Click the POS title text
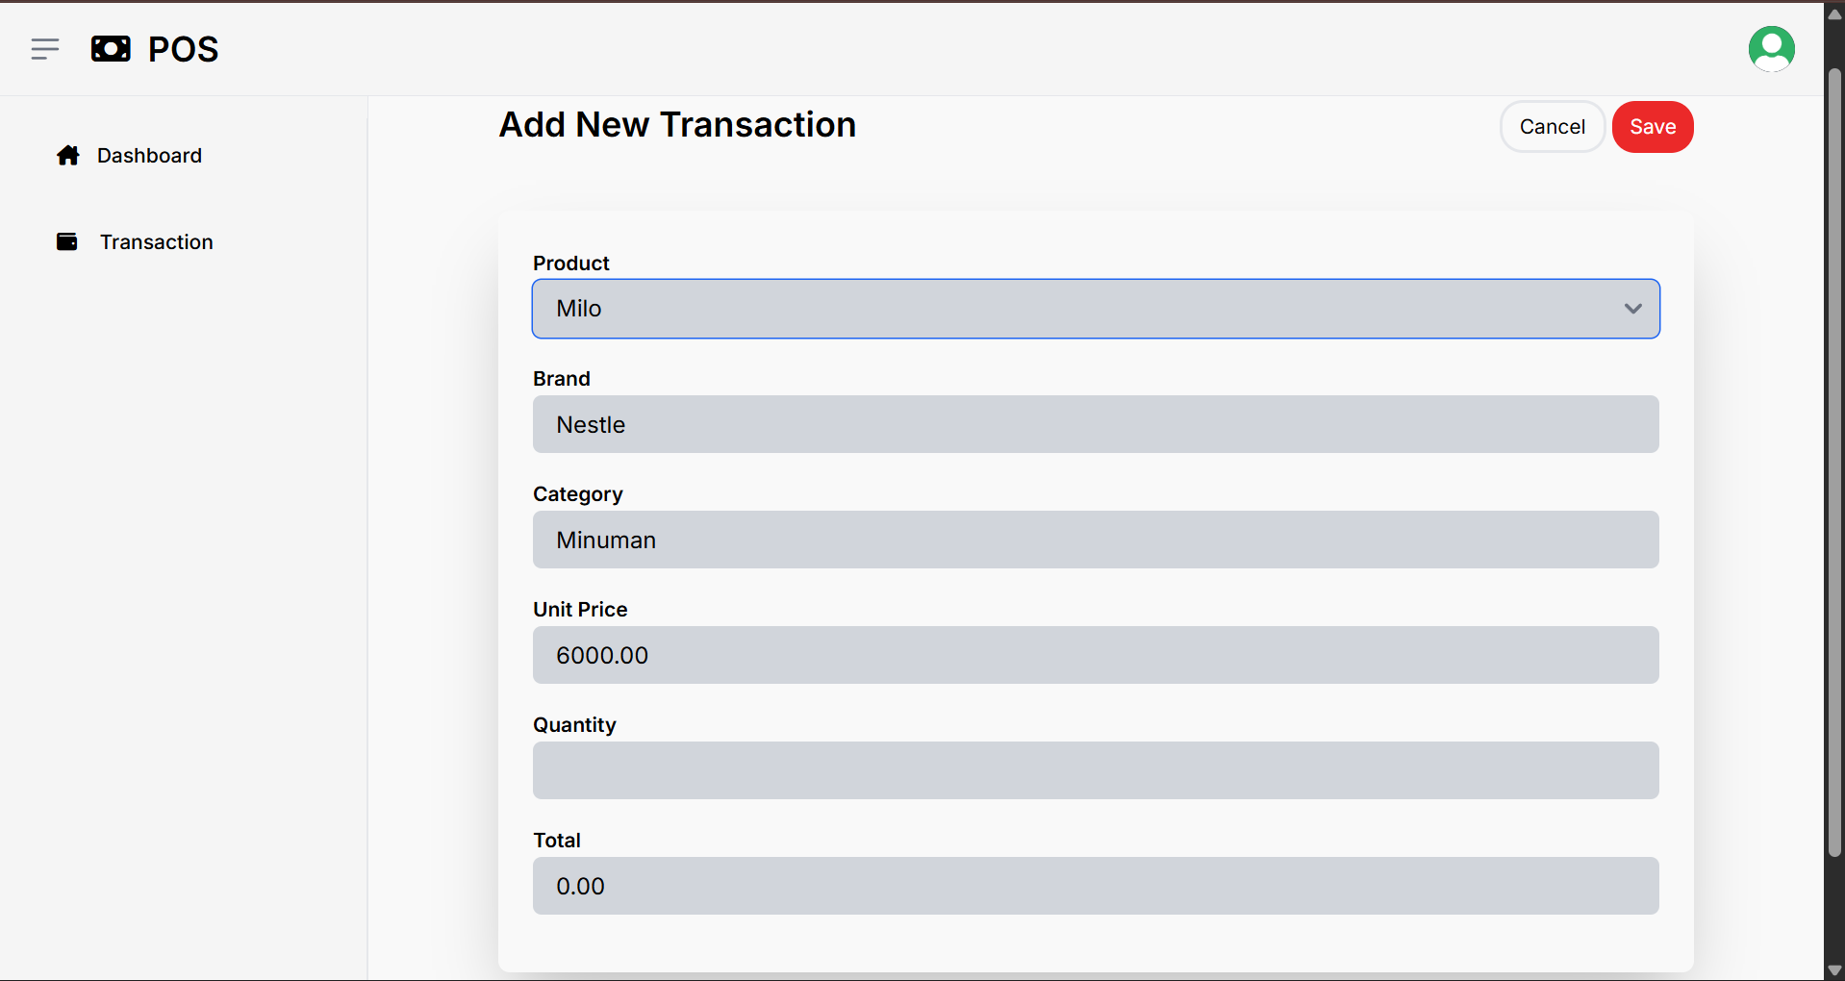The height and width of the screenshot is (981, 1845). (183, 49)
